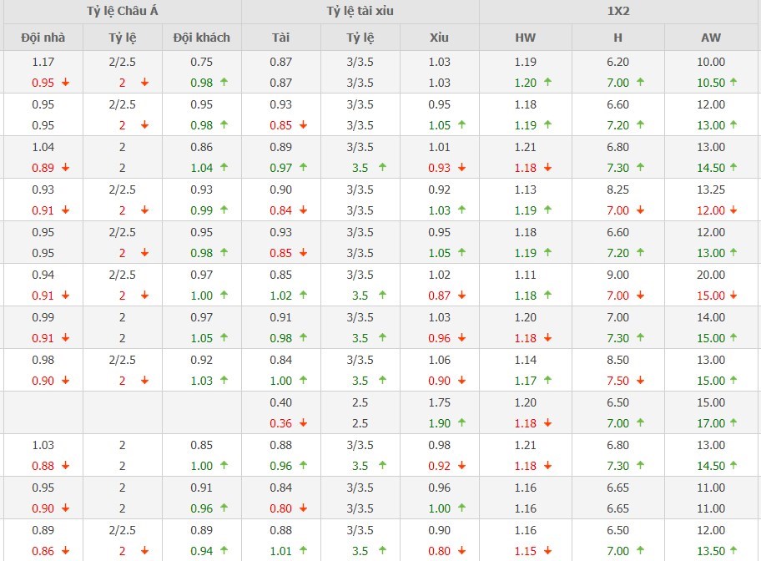Click the red down arrow beside 1.15
This screenshot has height=561, width=761.
[x=548, y=550]
